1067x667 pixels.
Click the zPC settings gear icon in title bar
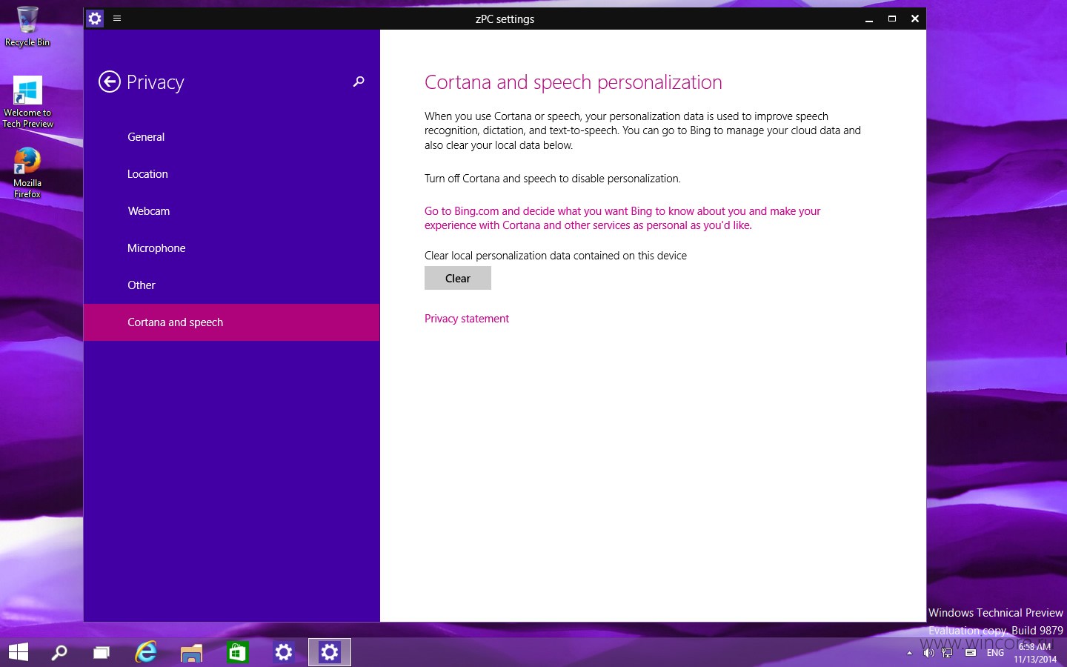95,19
